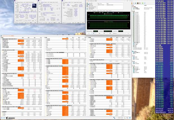Screen dimensions: 174x120
Task: Collapse sensors with HWiNFO double-left arrows
Action: pos(4,118)
